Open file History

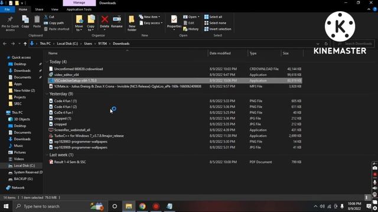coord(191,29)
